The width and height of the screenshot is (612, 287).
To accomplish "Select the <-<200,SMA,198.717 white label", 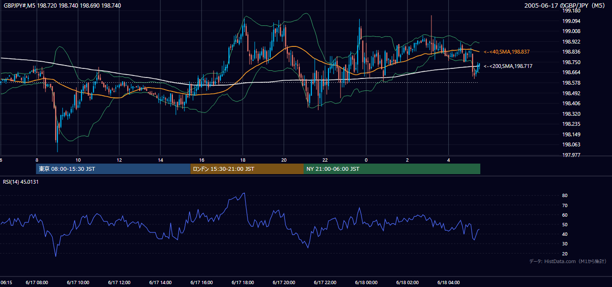I will pyautogui.click(x=508, y=66).
